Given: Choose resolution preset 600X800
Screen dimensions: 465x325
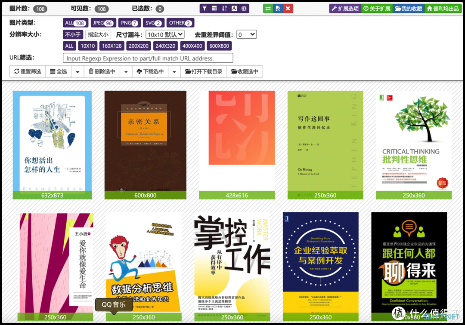Looking at the screenshot, I should coord(219,46).
